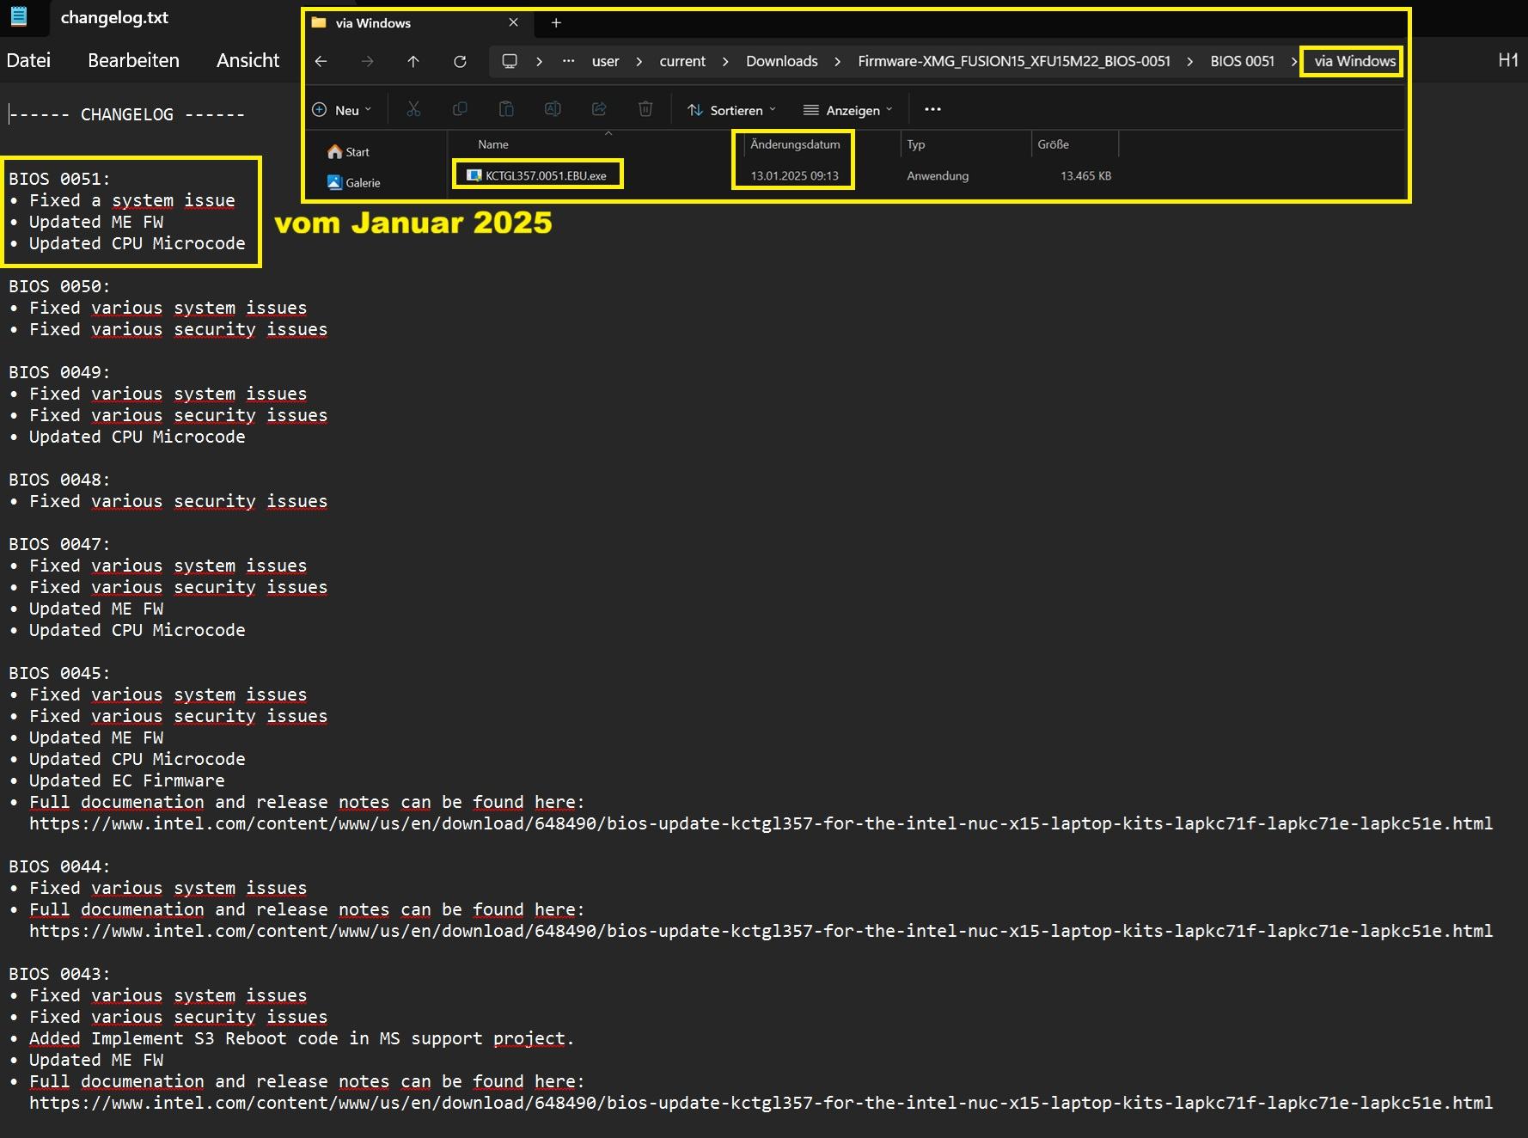Click the 'Added Implement S3 Reboot code' line
The width and height of the screenshot is (1528, 1138).
coord(301,1038)
